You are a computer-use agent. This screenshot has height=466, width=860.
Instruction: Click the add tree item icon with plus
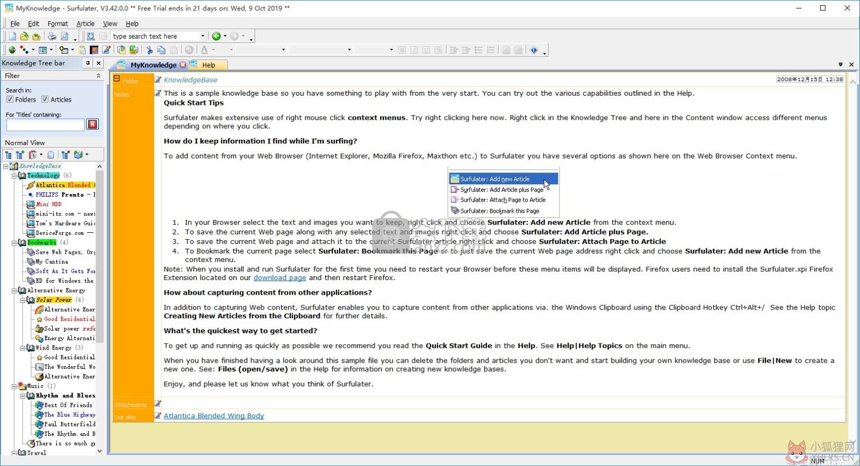[x=20, y=155]
